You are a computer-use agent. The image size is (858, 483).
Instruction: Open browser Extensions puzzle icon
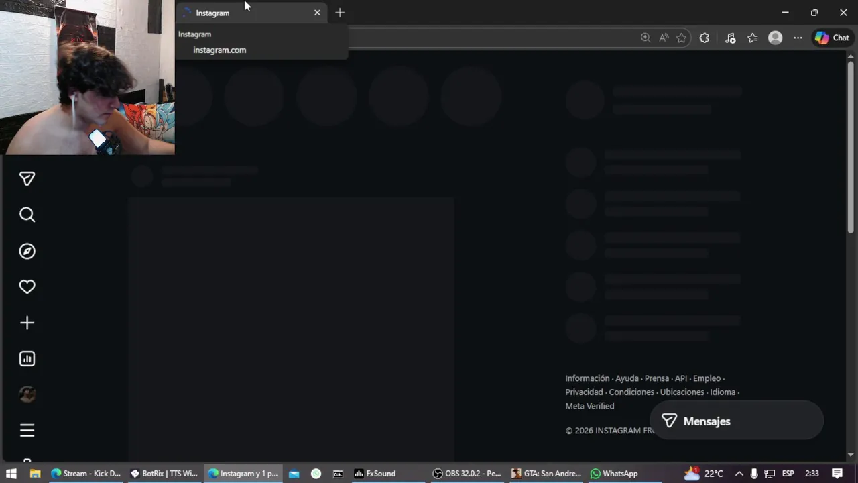click(704, 38)
